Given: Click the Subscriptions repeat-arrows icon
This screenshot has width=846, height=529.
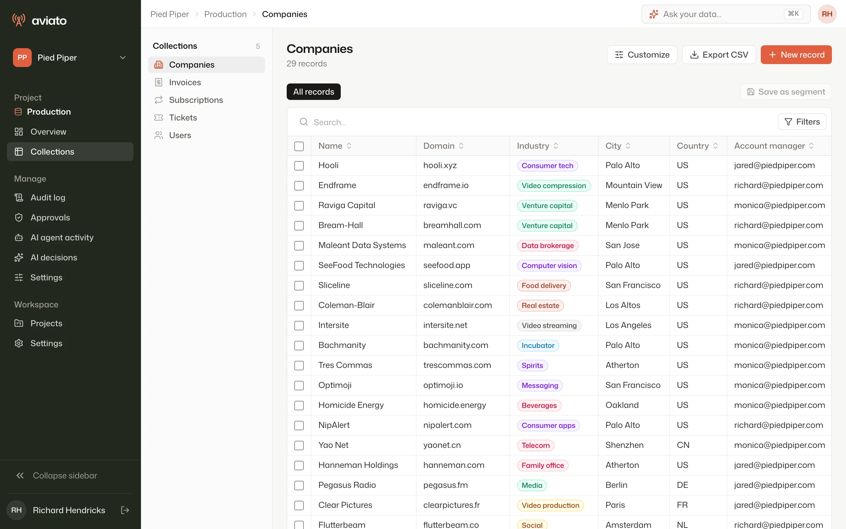Looking at the screenshot, I should click(159, 100).
